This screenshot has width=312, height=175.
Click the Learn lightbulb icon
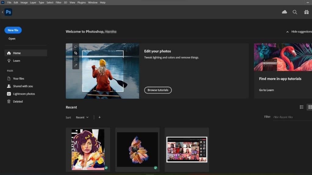click(9, 61)
